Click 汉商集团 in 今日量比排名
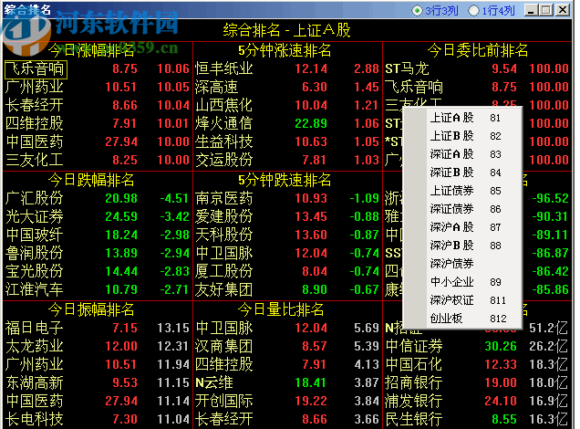This screenshot has height=429, width=580. pos(287,347)
